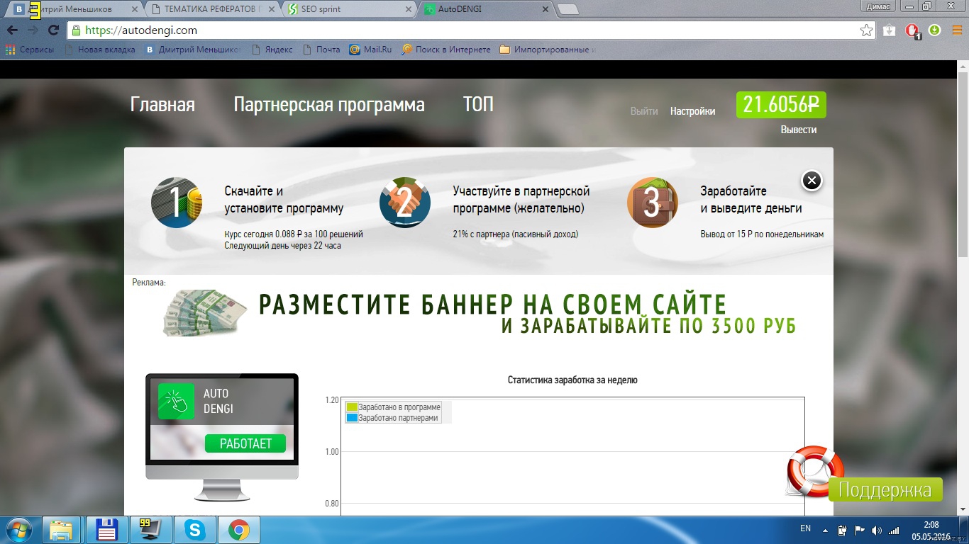
Task: Close the SEO sprint tab
Action: [x=408, y=9]
